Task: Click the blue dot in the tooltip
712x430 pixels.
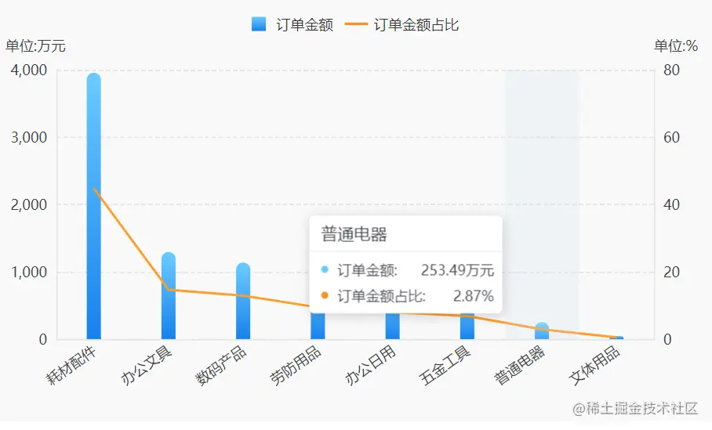Action: click(325, 269)
